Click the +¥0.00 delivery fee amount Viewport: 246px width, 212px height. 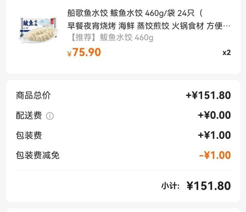tap(214, 115)
